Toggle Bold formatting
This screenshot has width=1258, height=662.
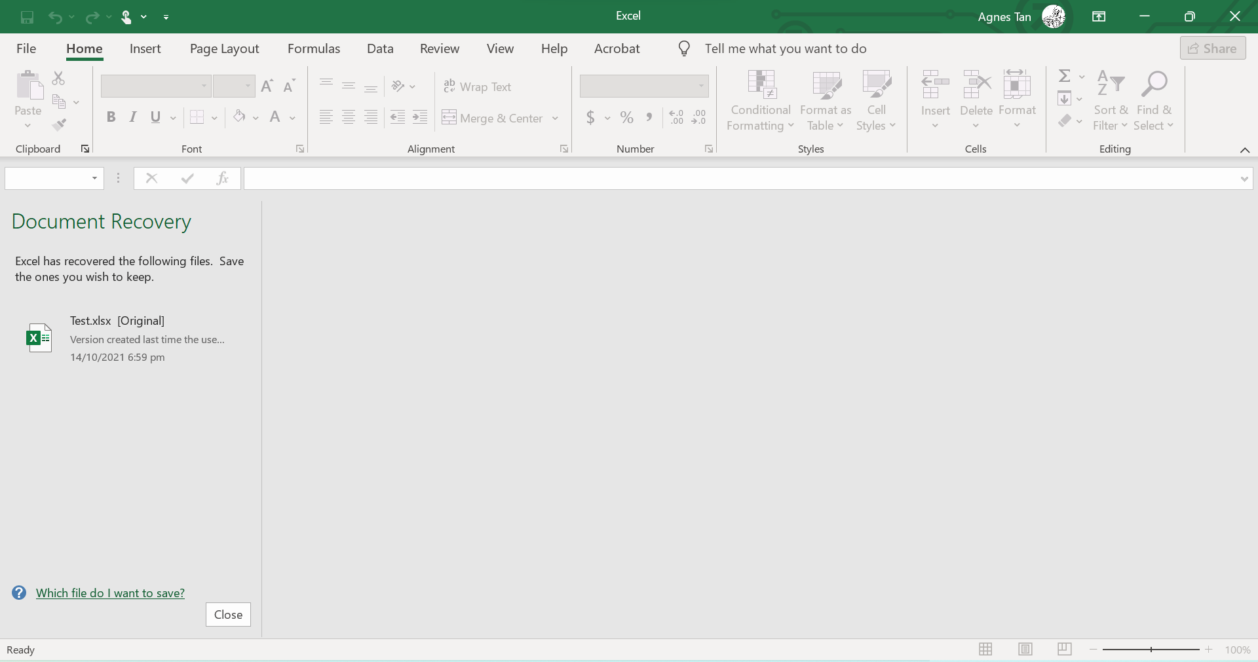click(111, 117)
